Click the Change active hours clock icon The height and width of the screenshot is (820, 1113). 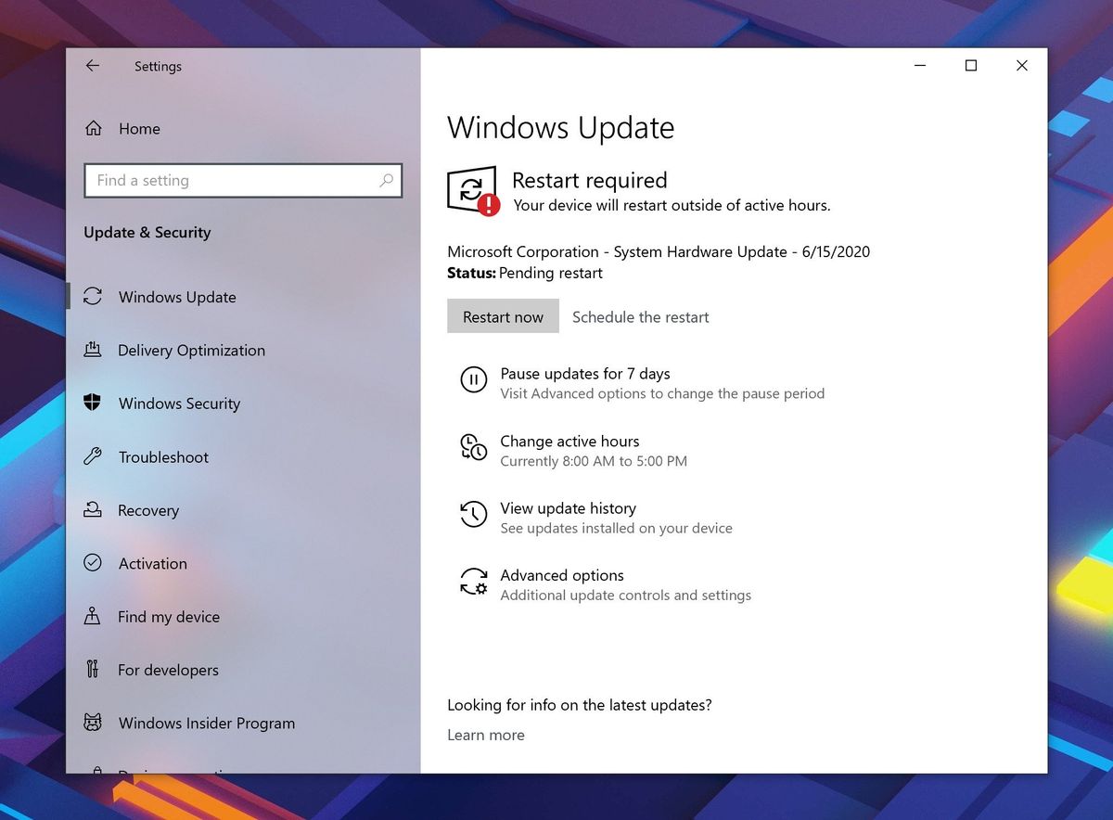[474, 447]
